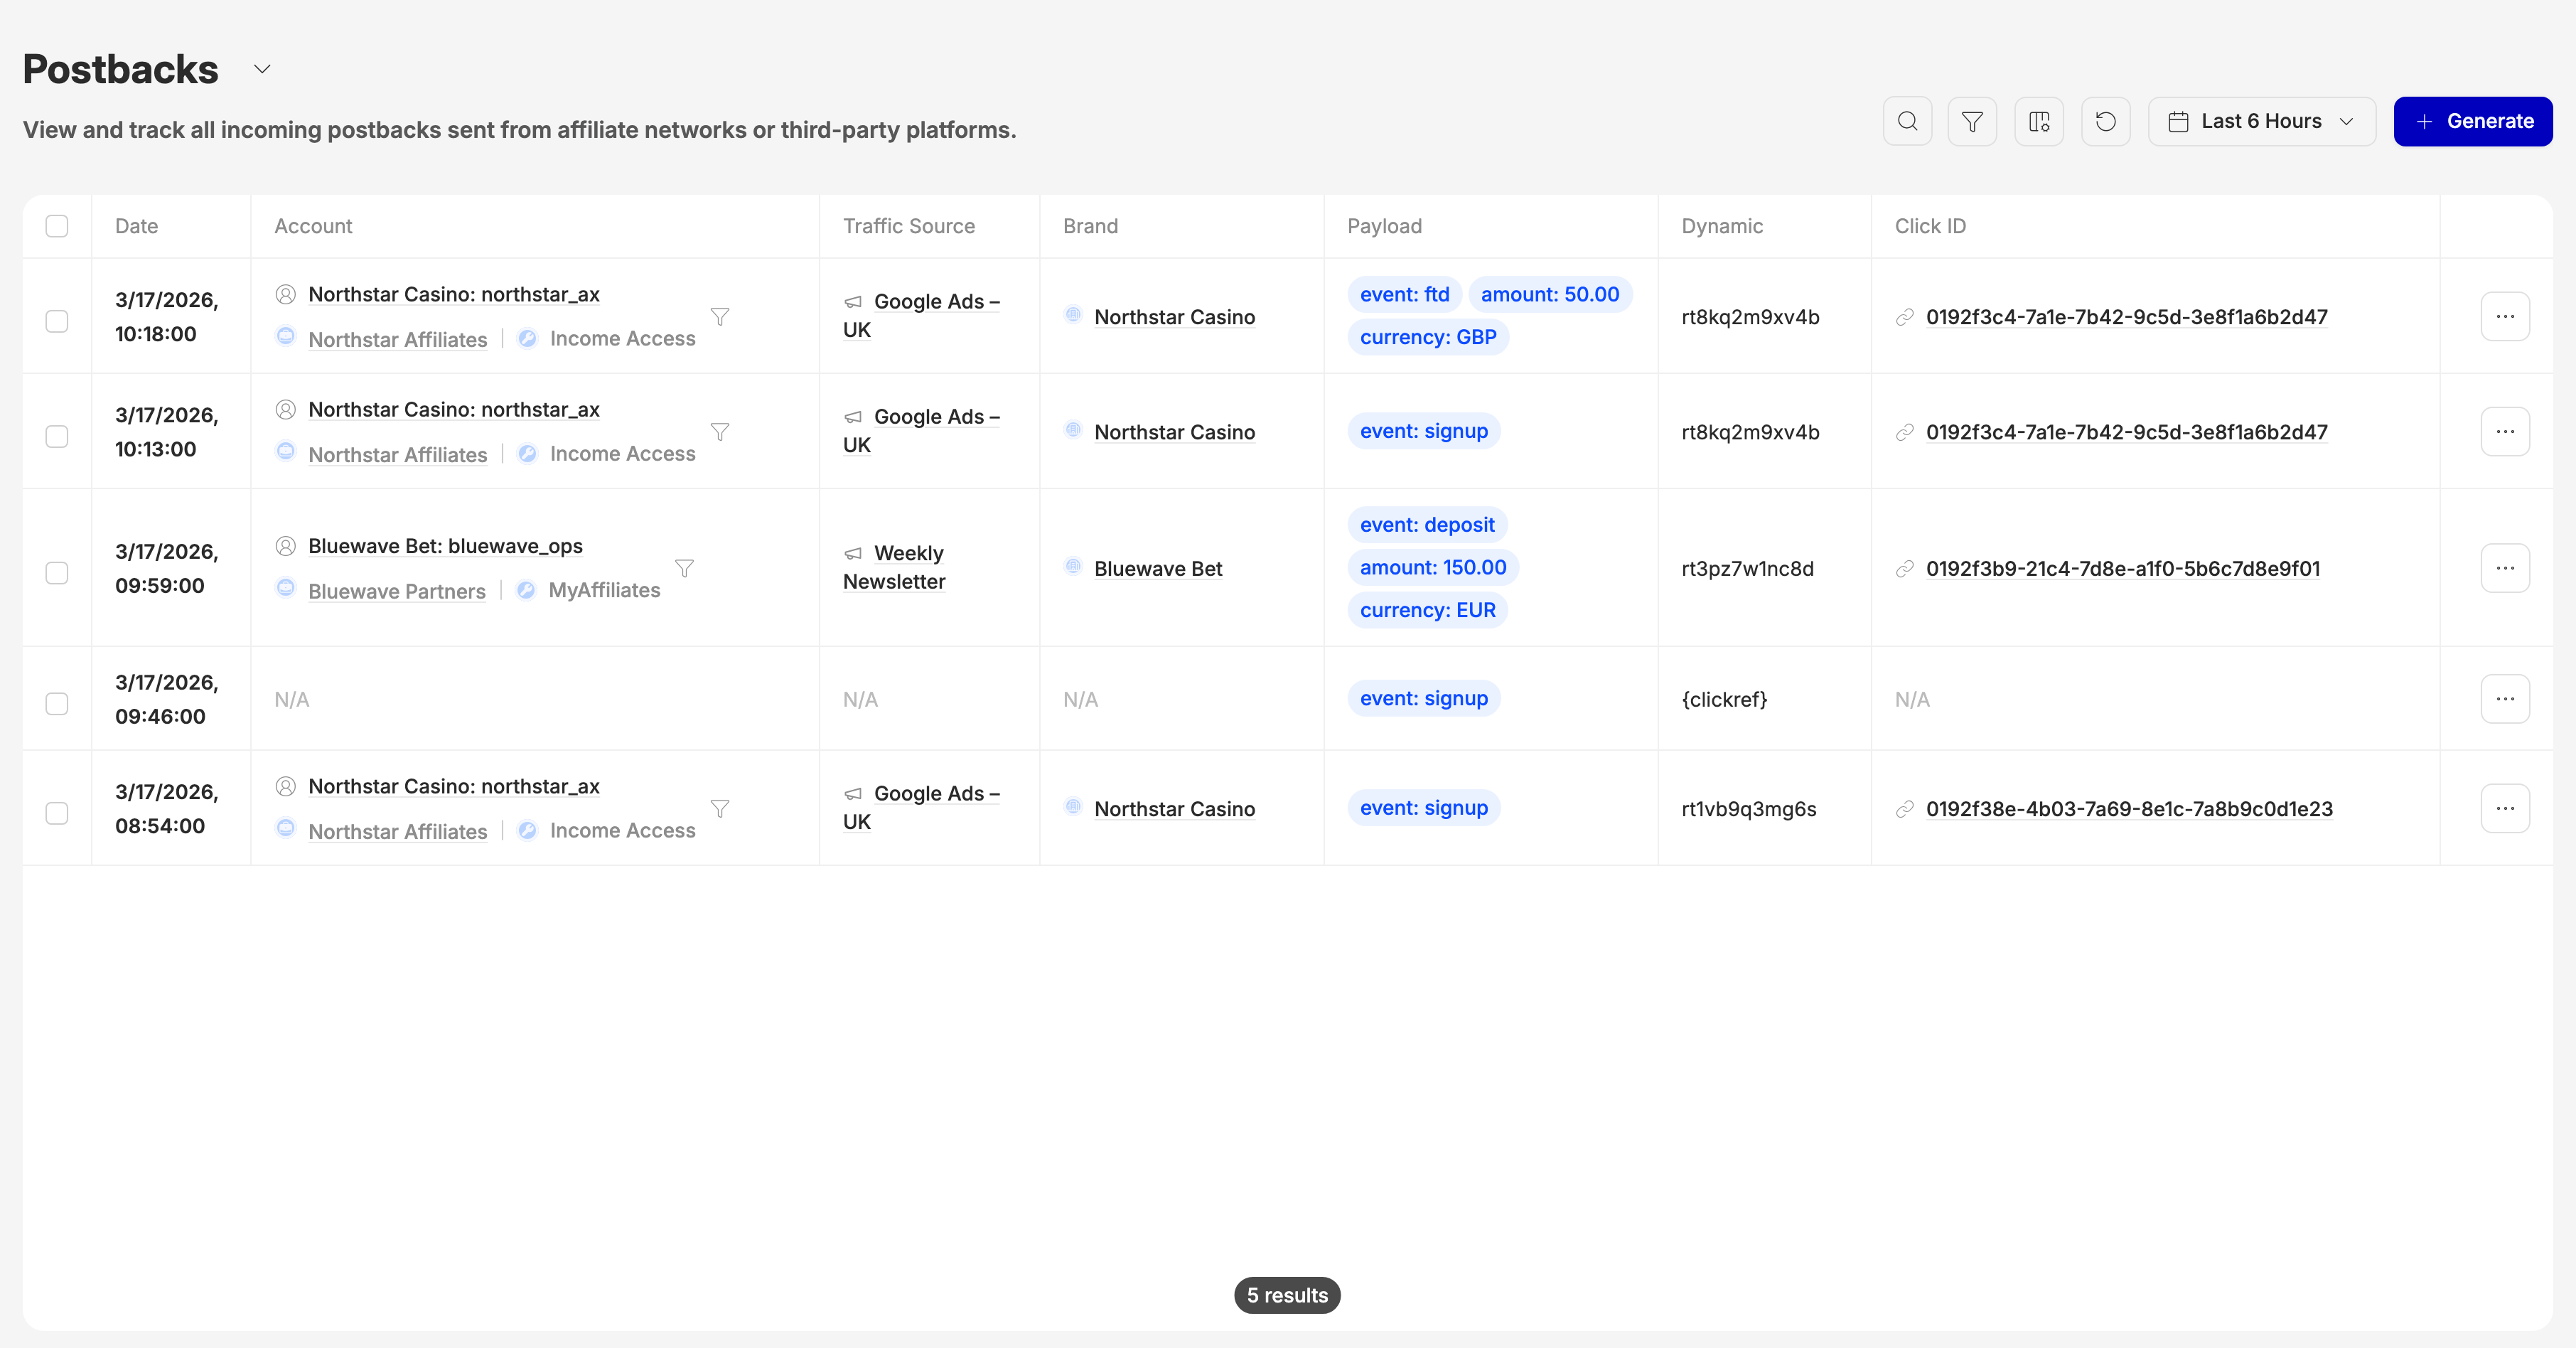The width and height of the screenshot is (2576, 1348).
Task: Open the more actions menu for the 08:54:00 row
Action: [2505, 808]
